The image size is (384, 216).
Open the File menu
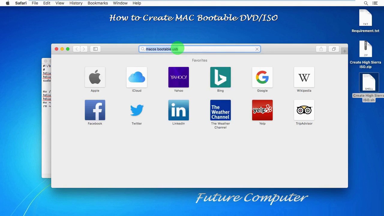tap(35, 3)
